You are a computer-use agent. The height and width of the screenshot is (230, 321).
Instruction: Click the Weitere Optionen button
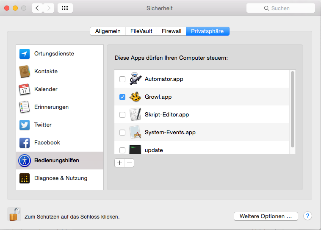[x=266, y=216]
